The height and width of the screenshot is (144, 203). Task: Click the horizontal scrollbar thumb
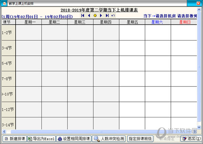(x=101, y=132)
